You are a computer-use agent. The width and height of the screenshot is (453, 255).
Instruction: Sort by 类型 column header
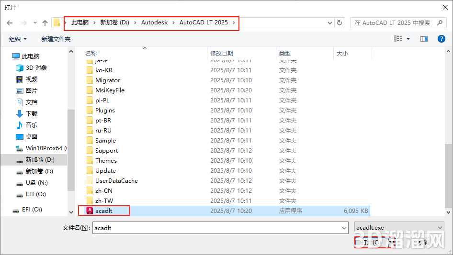point(284,54)
